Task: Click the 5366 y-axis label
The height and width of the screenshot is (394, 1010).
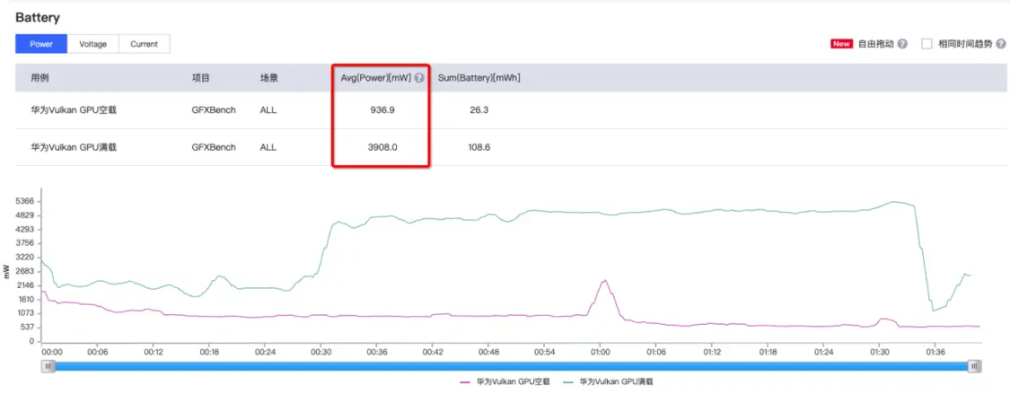Action: coord(25,201)
